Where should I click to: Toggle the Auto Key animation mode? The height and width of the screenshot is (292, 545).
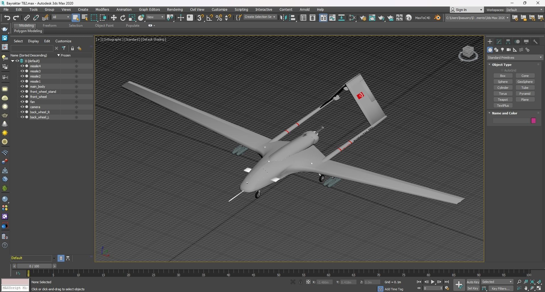point(473,282)
